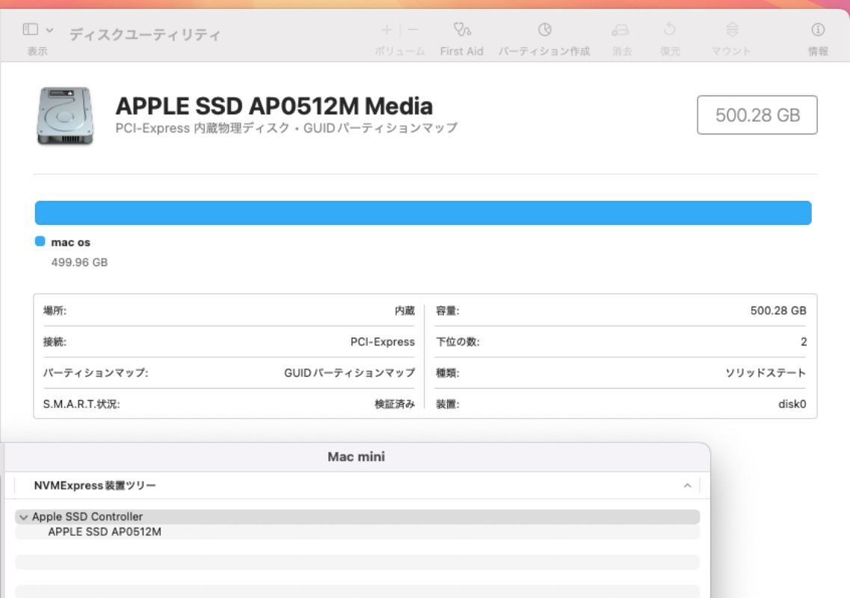Click the First Aid toolbar label
This screenshot has width=850, height=598.
462,51
